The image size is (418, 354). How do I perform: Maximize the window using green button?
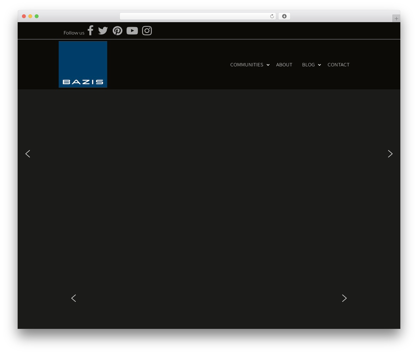point(37,16)
